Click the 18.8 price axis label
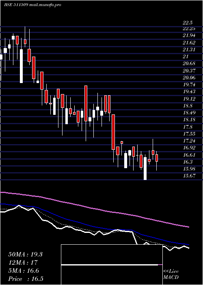Viewport: 203px width, 285px height. click(188, 105)
